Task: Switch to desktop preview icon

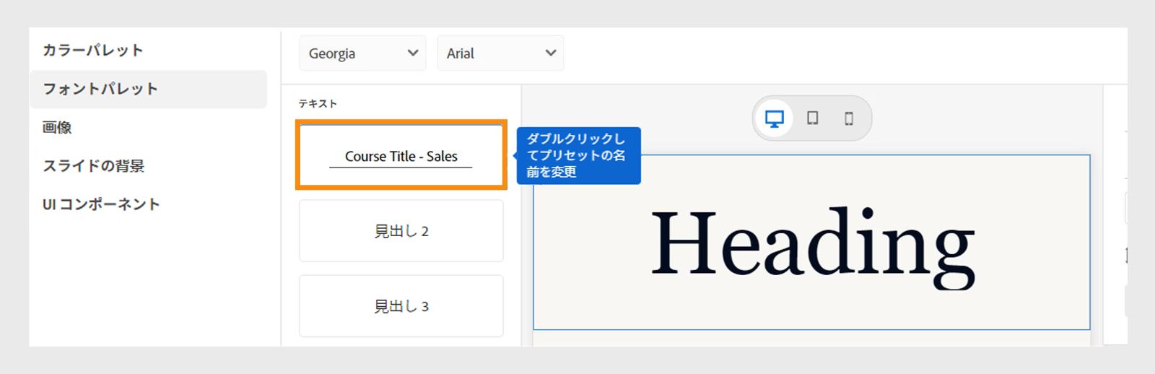Action: 774,118
